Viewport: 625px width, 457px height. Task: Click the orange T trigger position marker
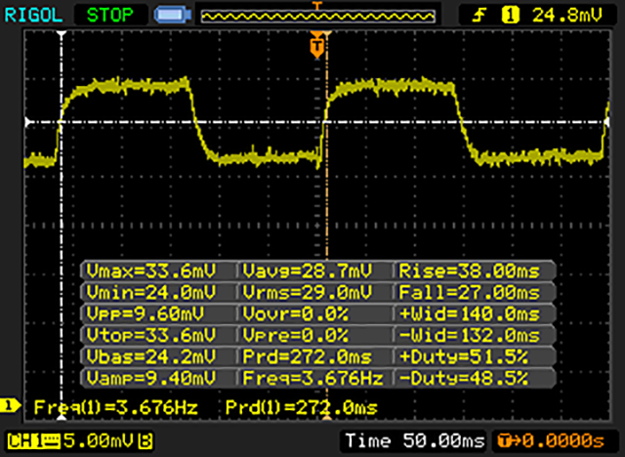tap(316, 47)
